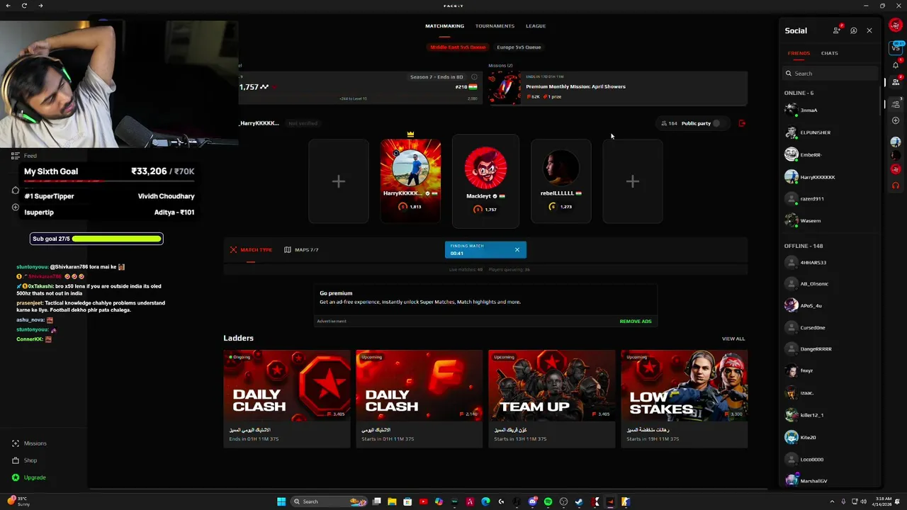Select friend EmbeRR- in online list
This screenshot has width=907, height=510.
click(830, 154)
